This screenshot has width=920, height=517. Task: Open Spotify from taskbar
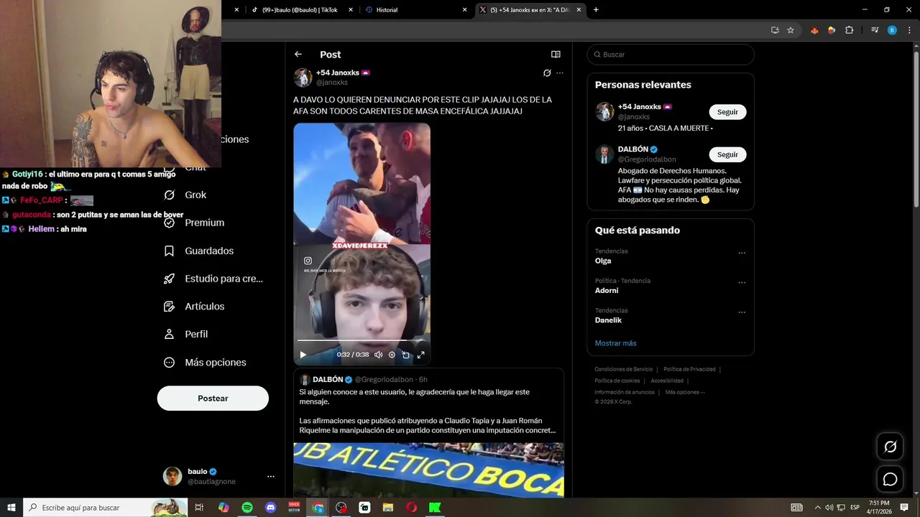click(x=247, y=508)
